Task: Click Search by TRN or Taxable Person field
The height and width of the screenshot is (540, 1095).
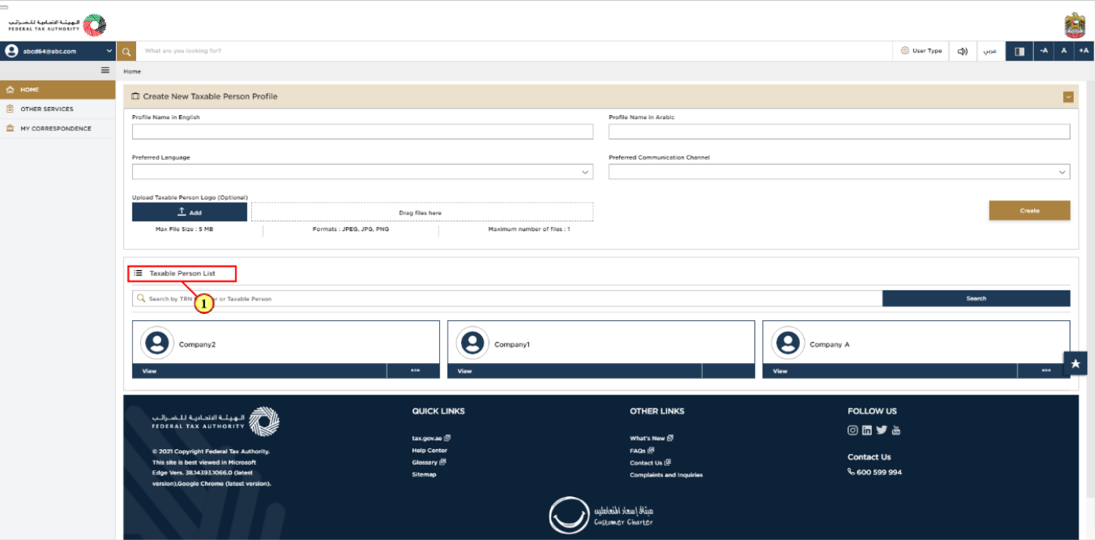Action: click(507, 298)
